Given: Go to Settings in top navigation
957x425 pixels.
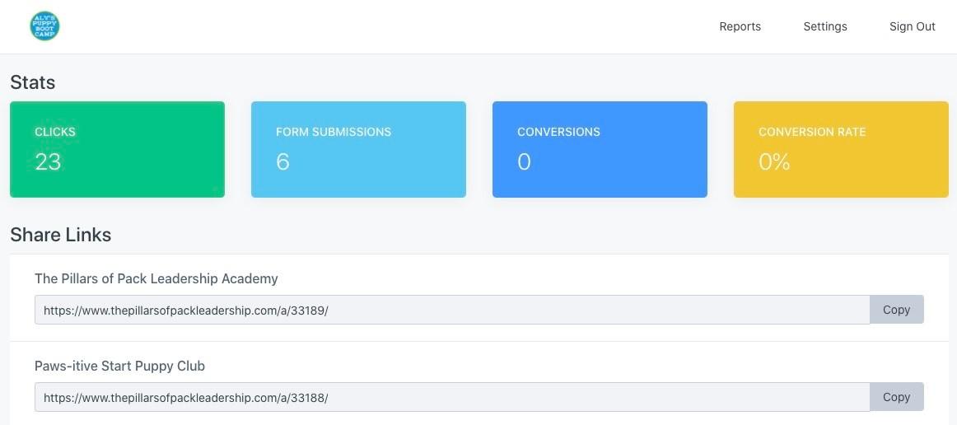Looking at the screenshot, I should [x=824, y=26].
